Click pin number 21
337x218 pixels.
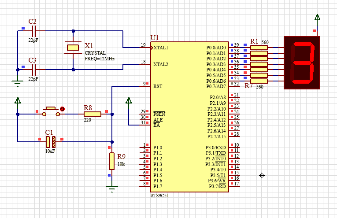click(237, 95)
